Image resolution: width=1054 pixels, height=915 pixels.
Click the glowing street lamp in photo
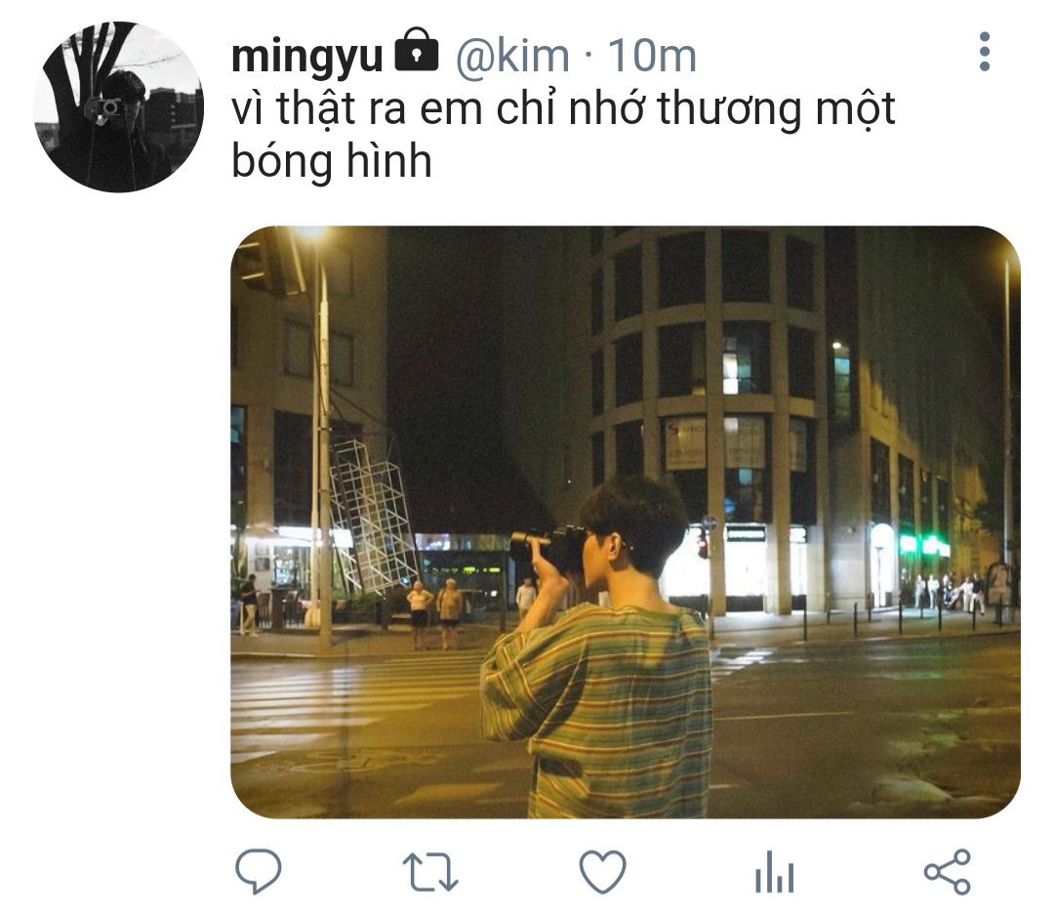[310, 233]
